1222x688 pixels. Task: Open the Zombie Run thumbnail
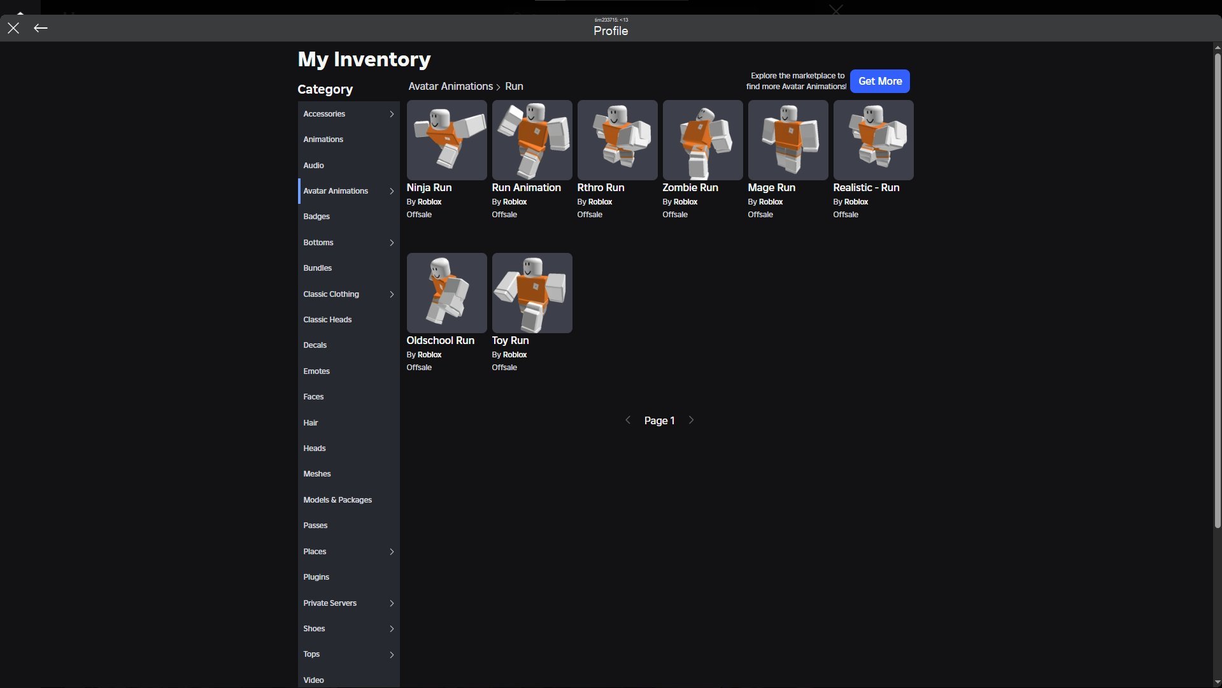click(702, 140)
